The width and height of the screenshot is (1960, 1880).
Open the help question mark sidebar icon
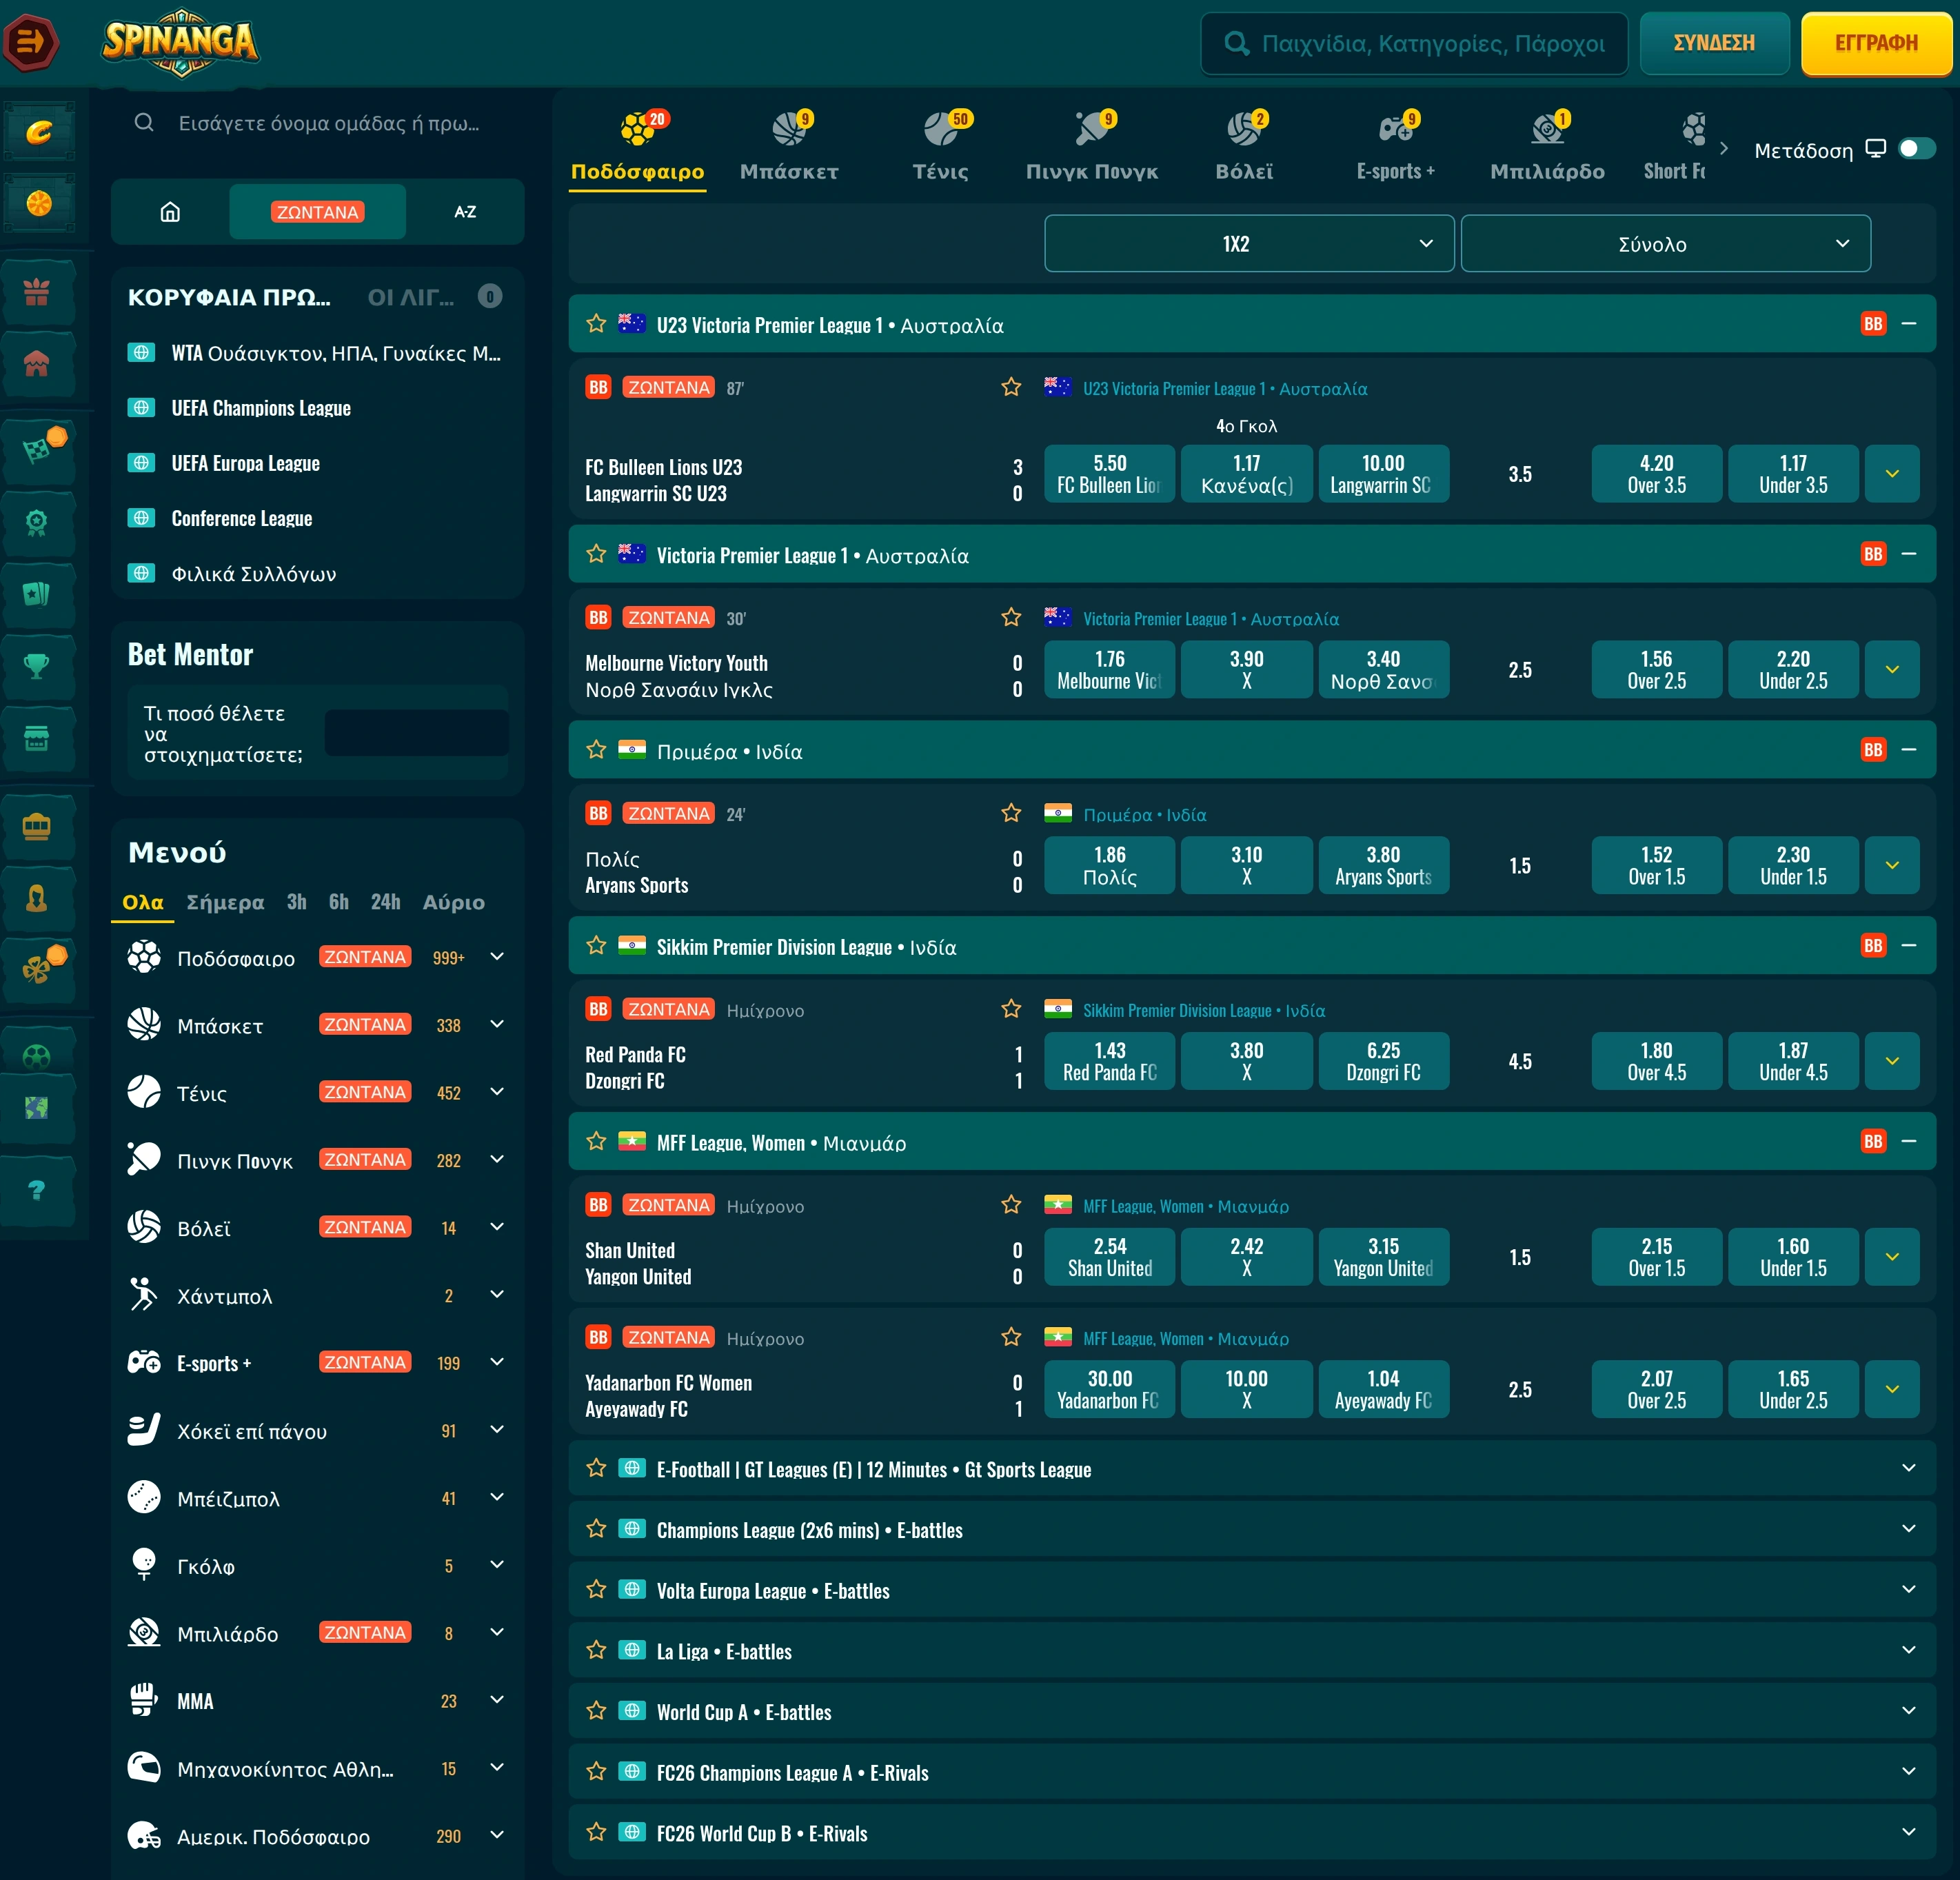pos(37,1190)
